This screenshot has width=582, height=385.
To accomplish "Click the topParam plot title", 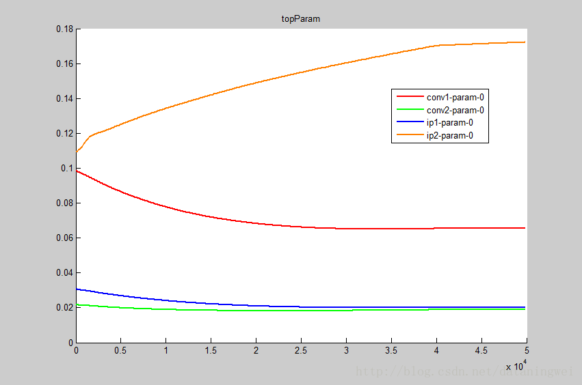I will pos(301,19).
